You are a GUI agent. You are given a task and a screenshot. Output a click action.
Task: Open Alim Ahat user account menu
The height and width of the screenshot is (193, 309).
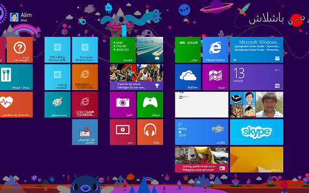point(21,17)
